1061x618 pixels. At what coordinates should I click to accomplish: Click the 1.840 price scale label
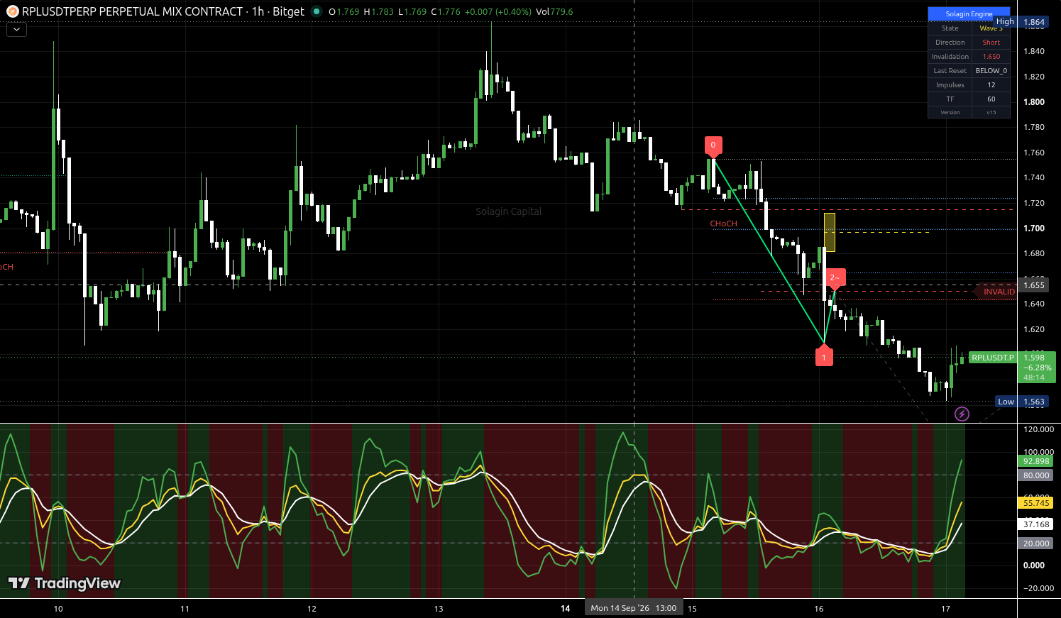point(1034,51)
